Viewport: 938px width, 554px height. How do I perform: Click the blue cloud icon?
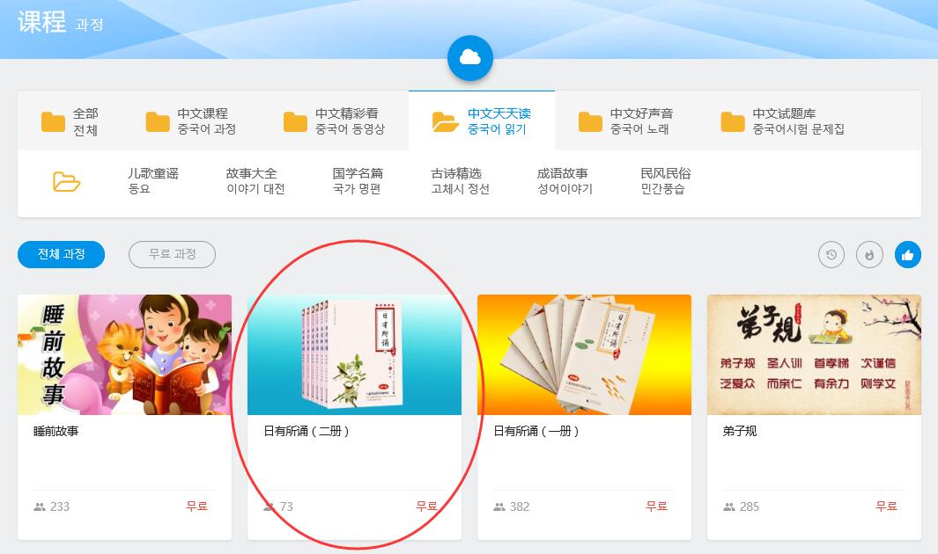tap(470, 58)
